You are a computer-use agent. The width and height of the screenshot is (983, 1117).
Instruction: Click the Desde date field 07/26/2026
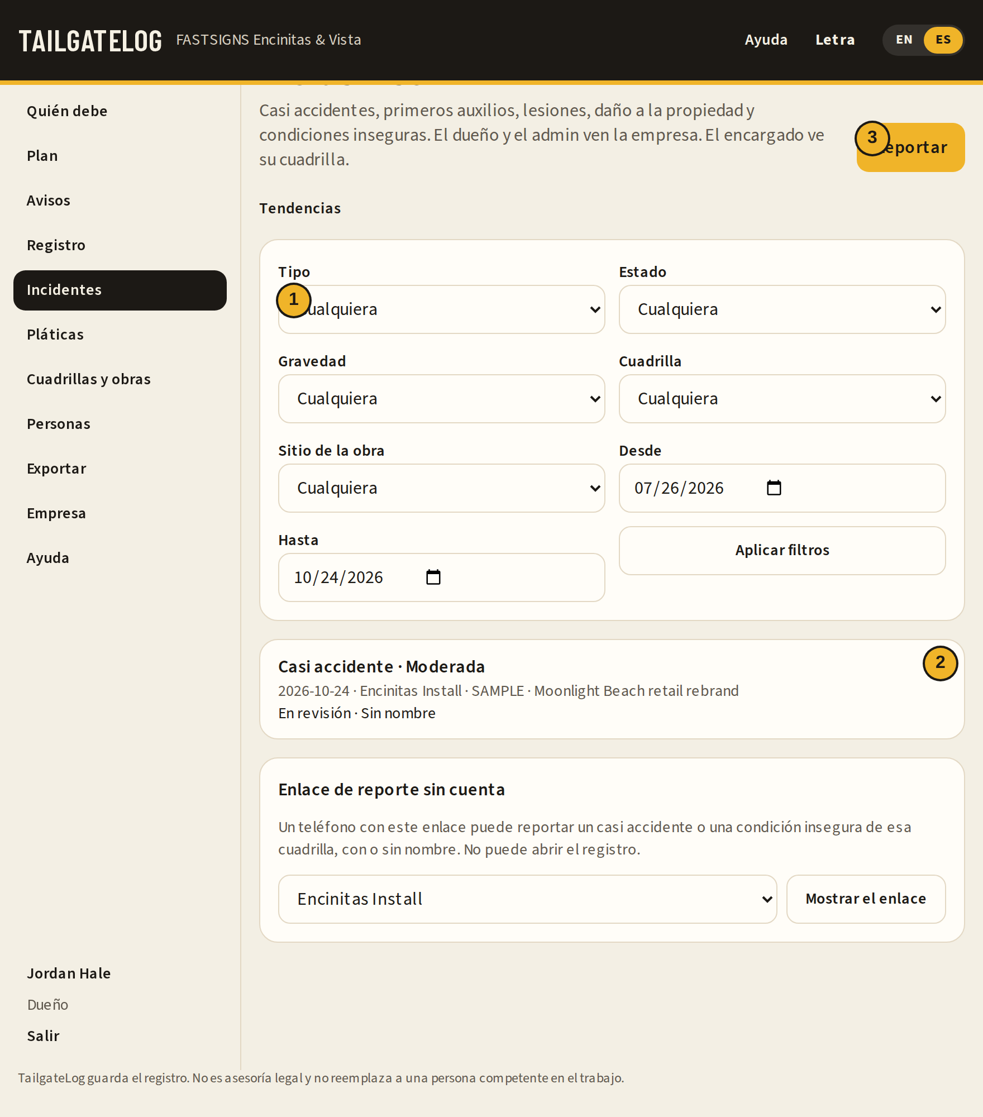782,488
